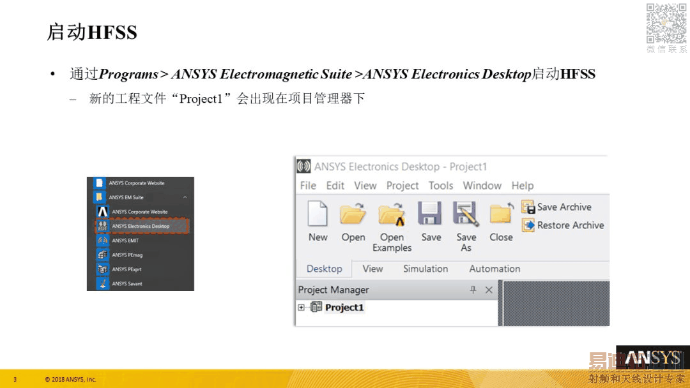Open the Window menu
This screenshot has width=690, height=388.
(x=482, y=186)
